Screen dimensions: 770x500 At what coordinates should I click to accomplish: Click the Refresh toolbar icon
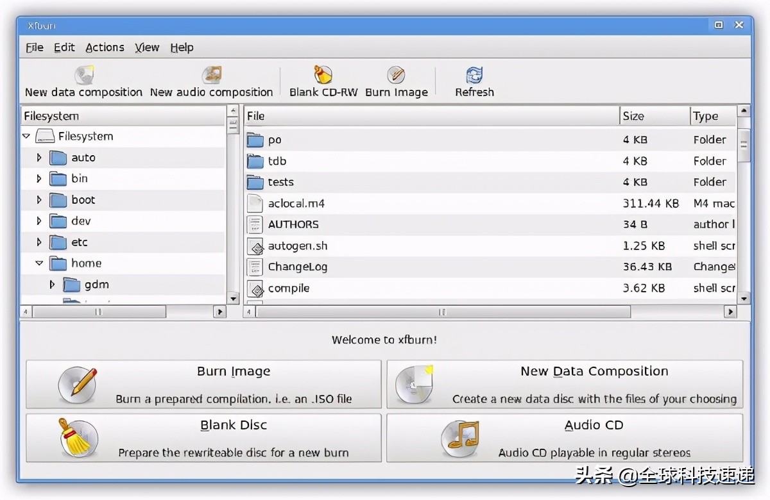[x=474, y=75]
